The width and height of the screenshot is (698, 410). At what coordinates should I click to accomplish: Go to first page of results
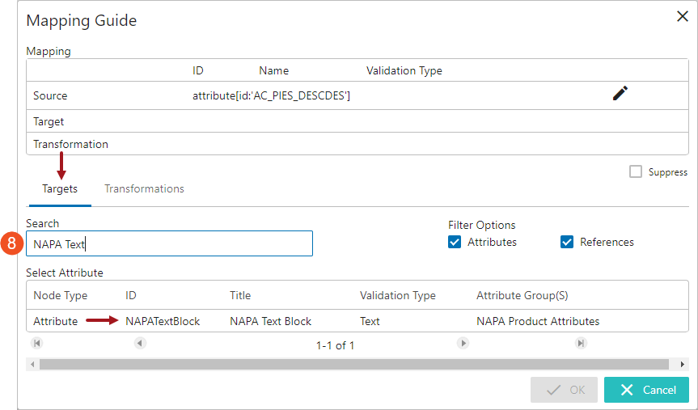click(37, 344)
